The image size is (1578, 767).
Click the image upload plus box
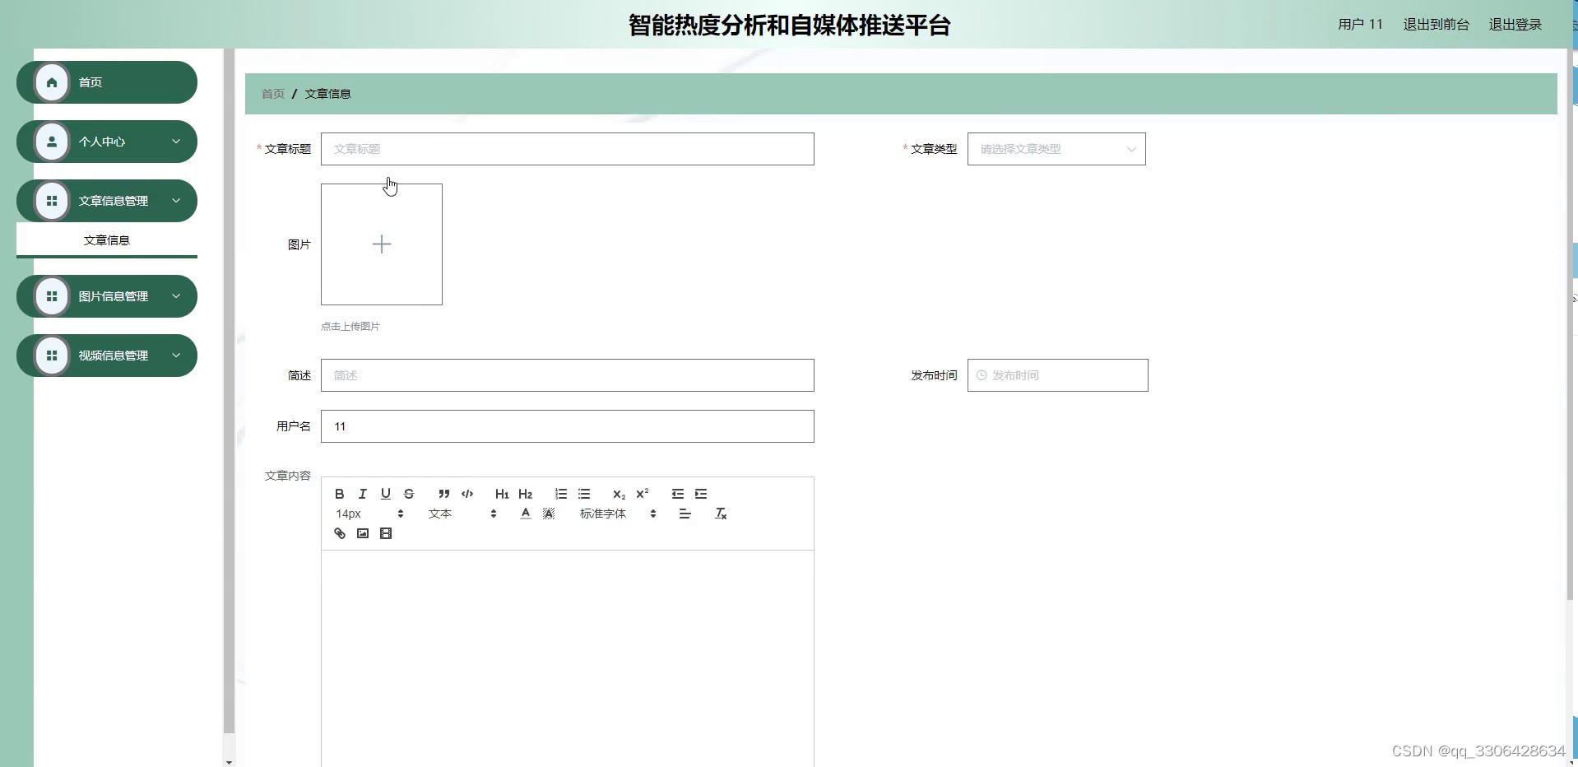(382, 244)
